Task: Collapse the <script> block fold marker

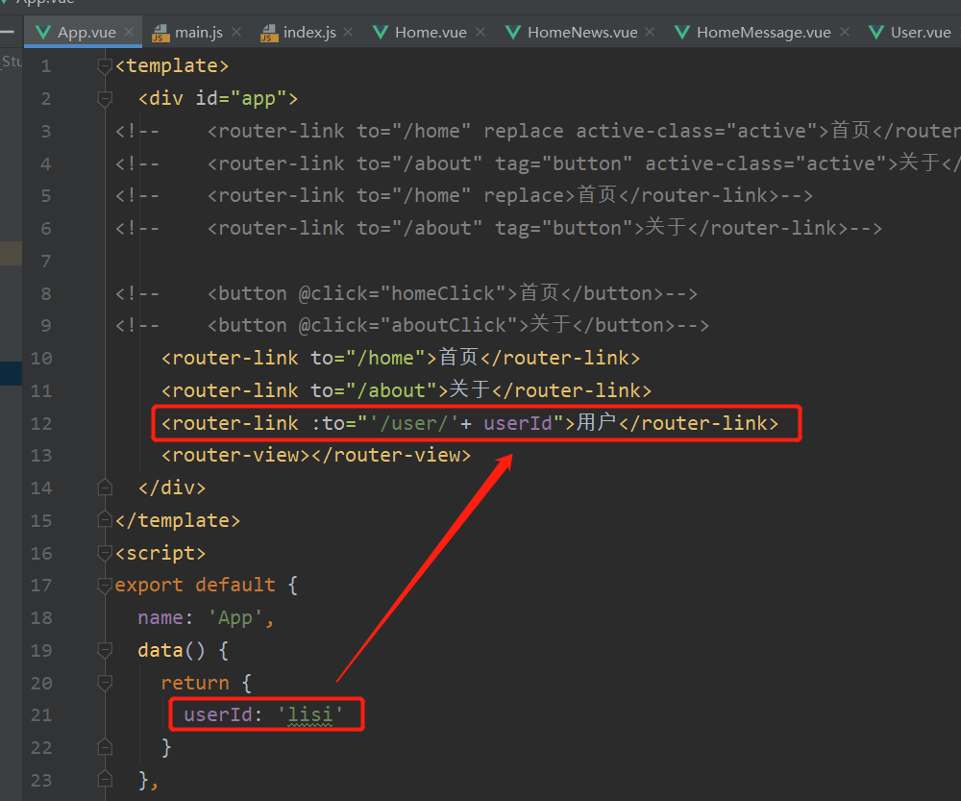Action: tap(105, 553)
